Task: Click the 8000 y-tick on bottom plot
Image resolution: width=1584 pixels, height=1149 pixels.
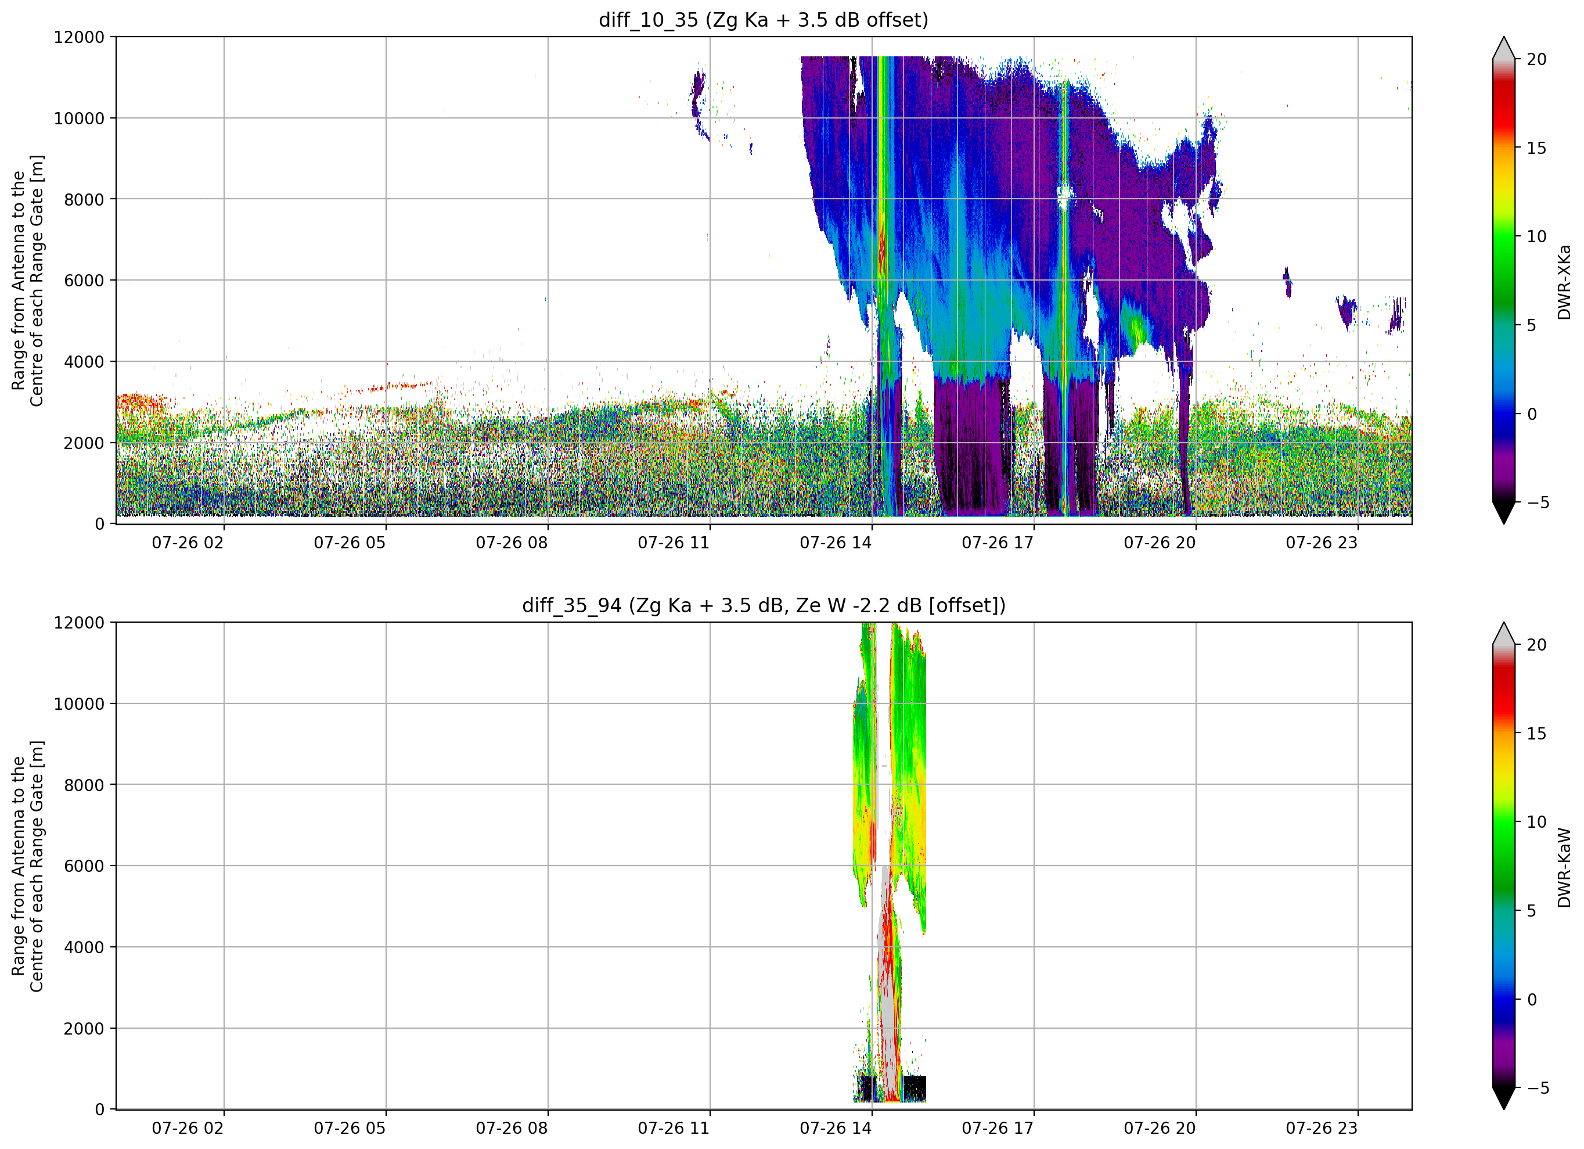Action: point(84,785)
